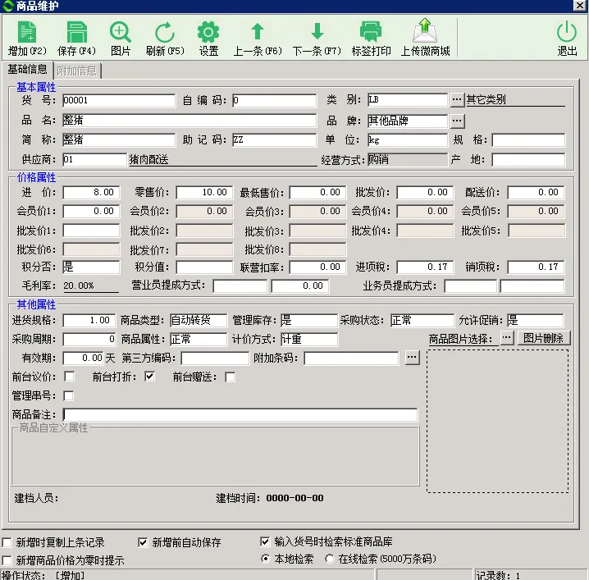Browse categories next to 类别 field
The width and height of the screenshot is (589, 580).
pos(457,99)
